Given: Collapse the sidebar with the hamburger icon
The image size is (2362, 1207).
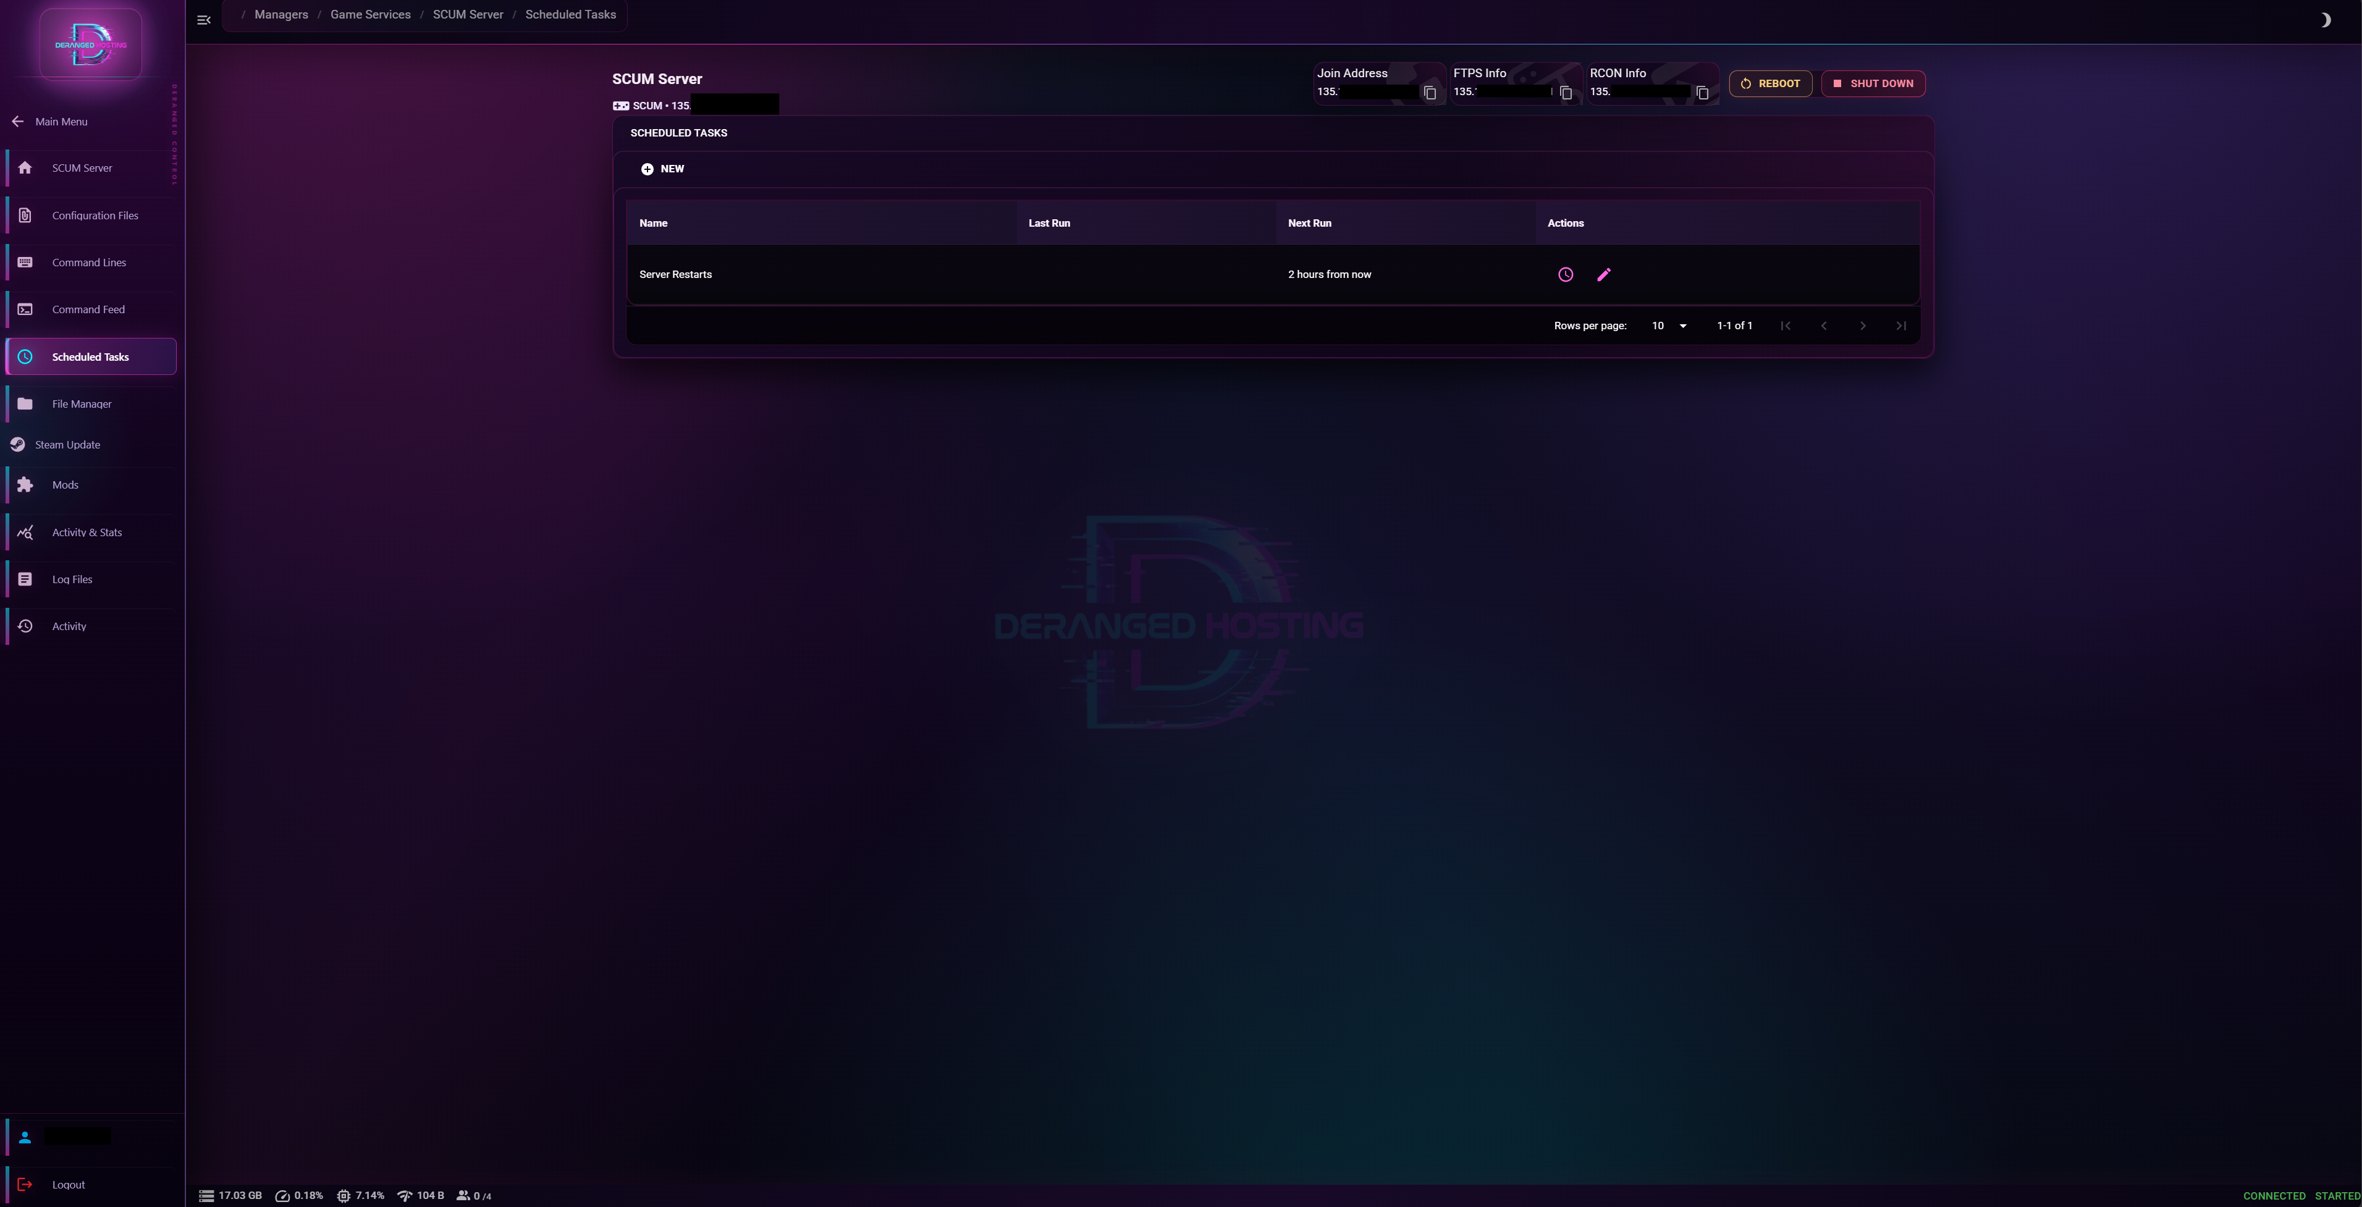Looking at the screenshot, I should pos(203,20).
